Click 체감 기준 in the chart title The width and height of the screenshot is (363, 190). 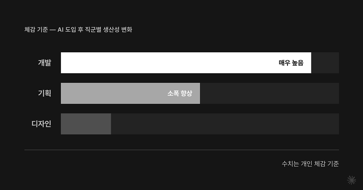point(36,29)
